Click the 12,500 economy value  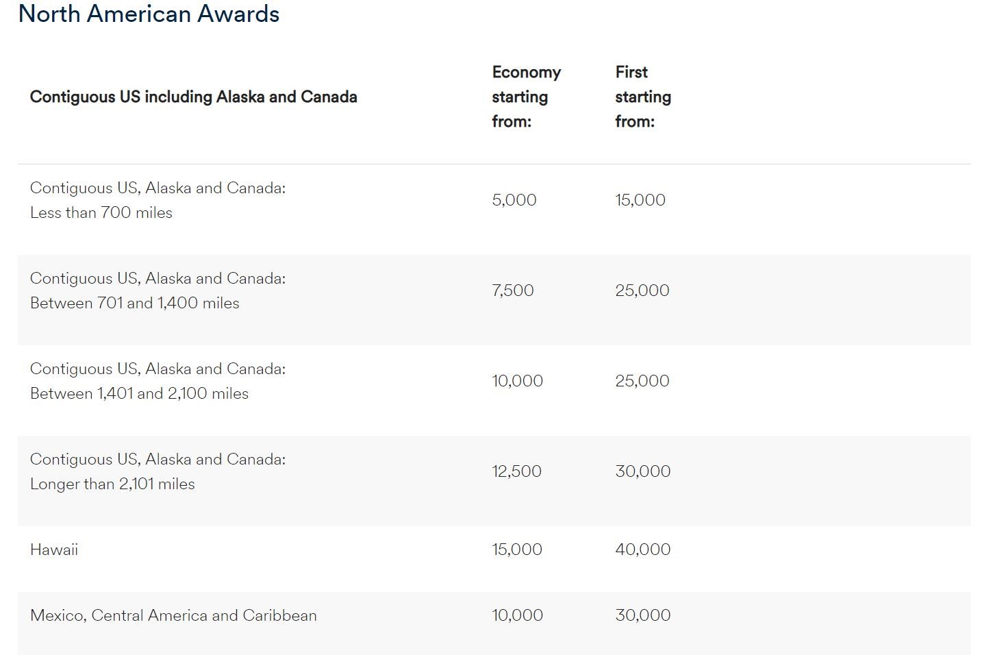click(x=516, y=471)
